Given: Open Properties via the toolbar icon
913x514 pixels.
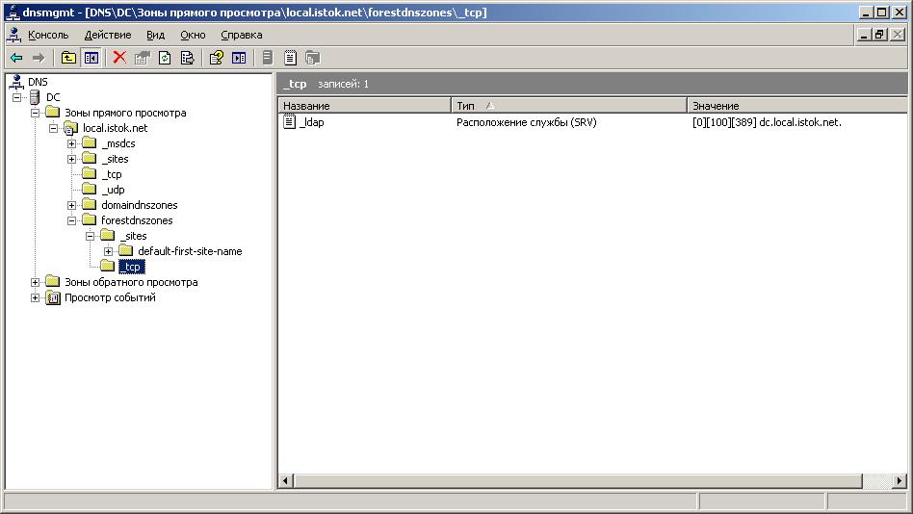Looking at the screenshot, I should 143,58.
